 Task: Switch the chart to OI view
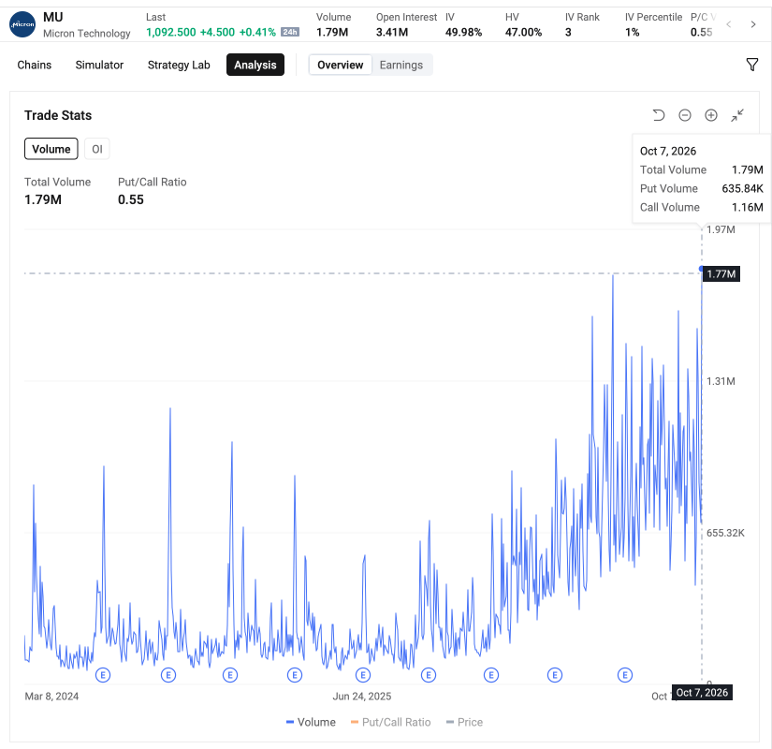click(x=97, y=149)
